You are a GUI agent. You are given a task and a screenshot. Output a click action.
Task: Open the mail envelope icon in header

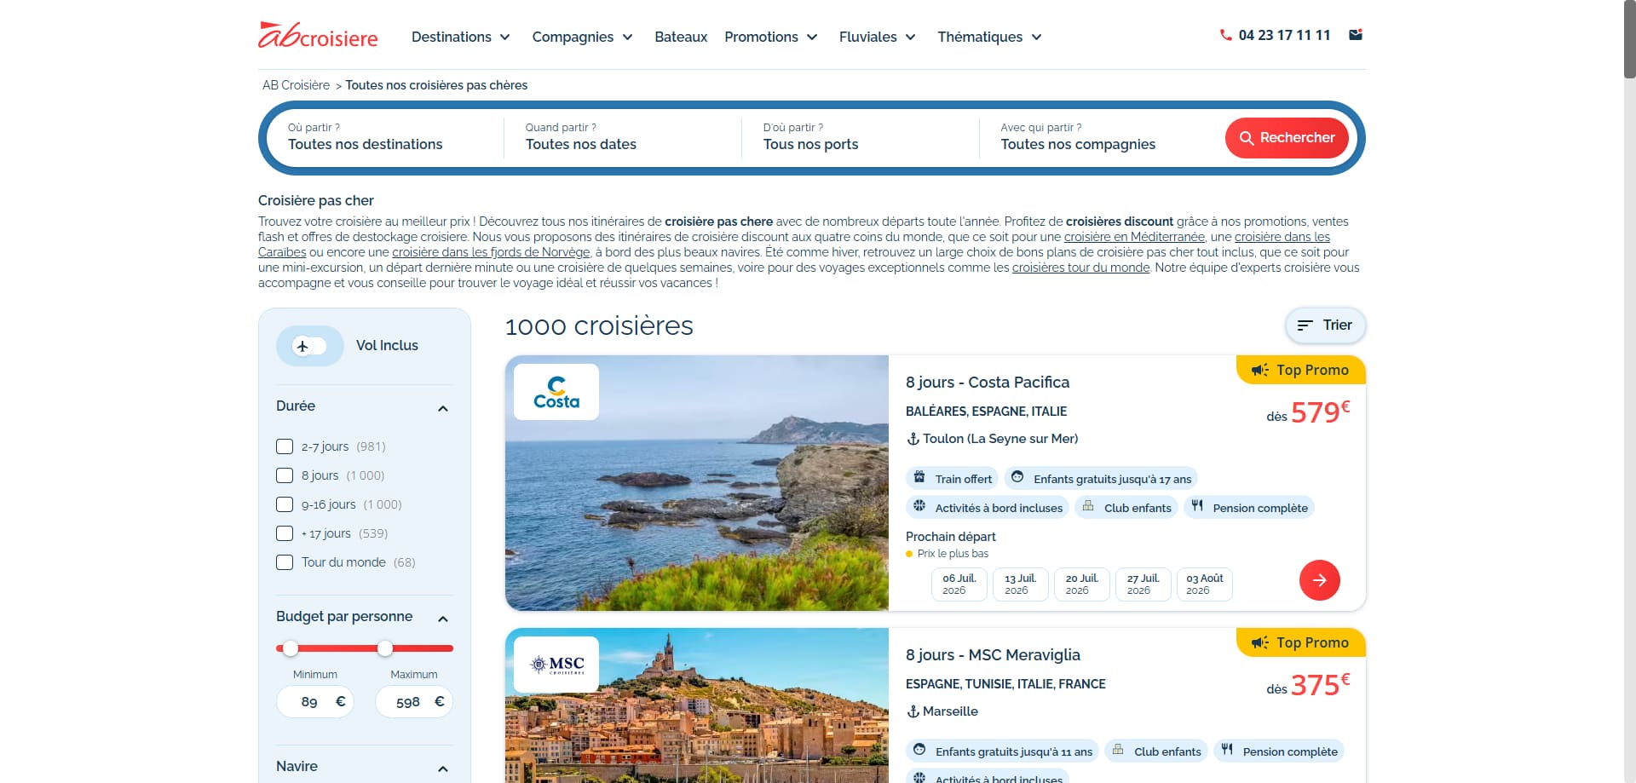[x=1356, y=35]
